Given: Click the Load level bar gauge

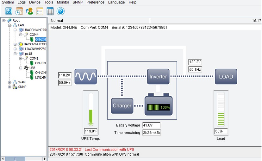Looking at the screenshot, I should 221,109.
